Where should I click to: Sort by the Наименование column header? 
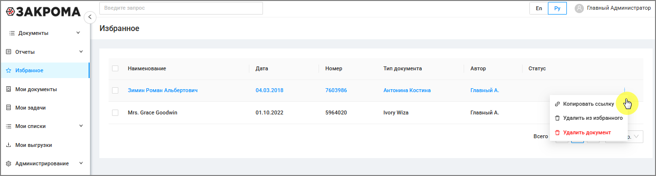point(147,68)
